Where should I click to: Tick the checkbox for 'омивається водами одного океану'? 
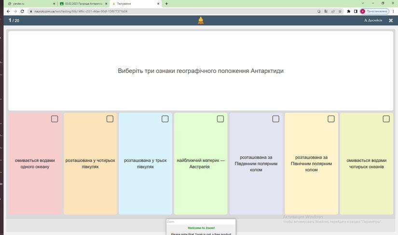[55, 119]
